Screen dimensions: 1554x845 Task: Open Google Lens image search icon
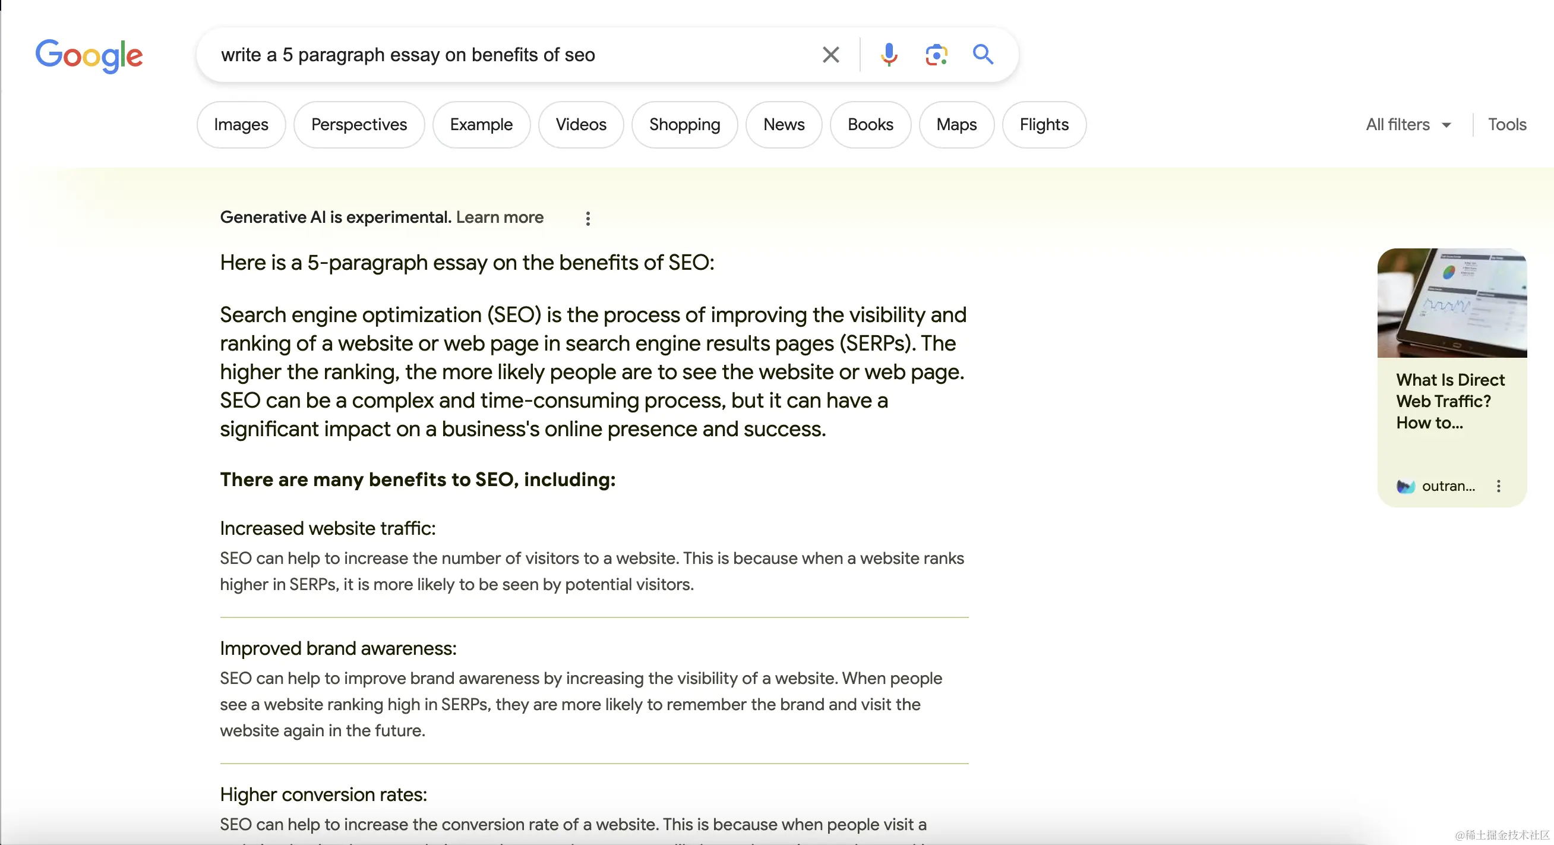coord(936,55)
